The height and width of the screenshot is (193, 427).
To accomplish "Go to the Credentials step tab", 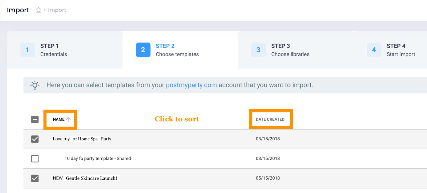I will click(x=53, y=50).
